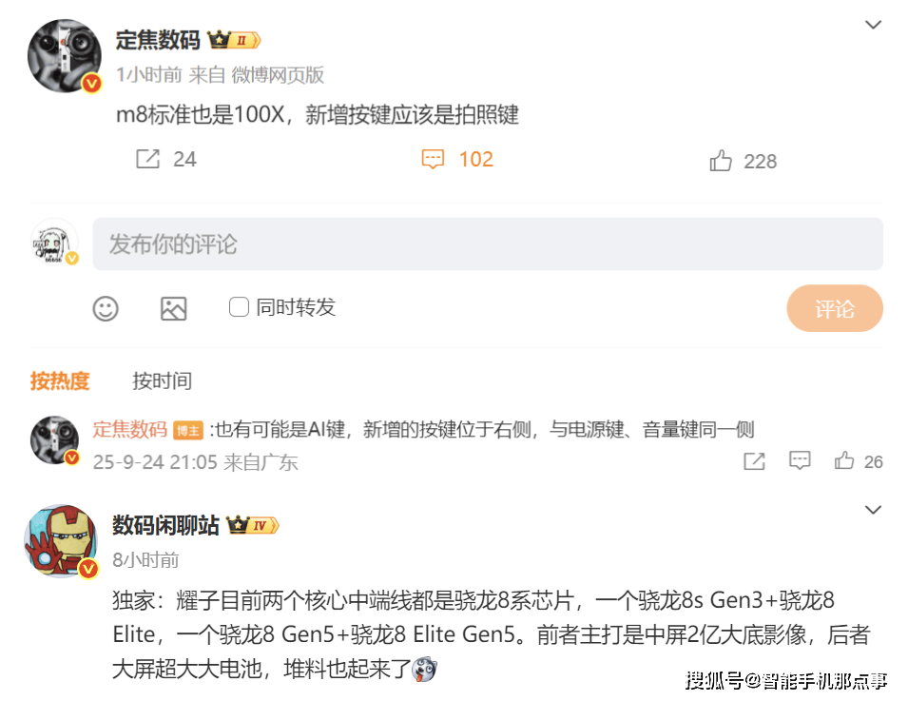Enable the 同时转发 checkbox
Image resolution: width=908 pixels, height=701 pixels.
pyautogui.click(x=239, y=307)
